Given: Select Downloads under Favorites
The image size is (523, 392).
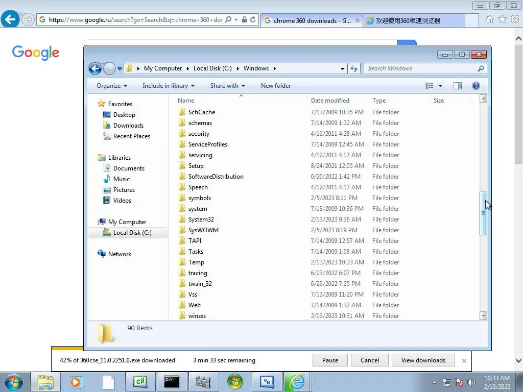Looking at the screenshot, I should 128,126.
